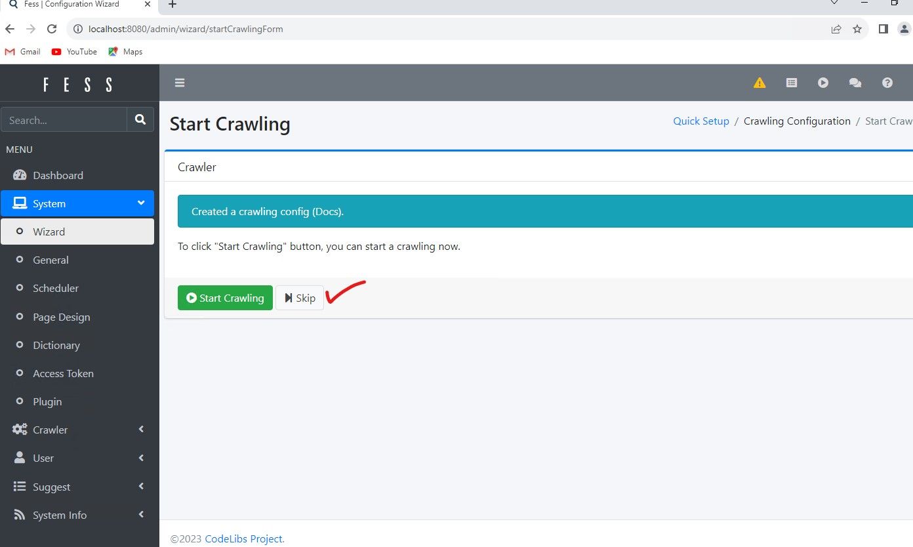Select Dictionary in the sidebar

(x=56, y=345)
